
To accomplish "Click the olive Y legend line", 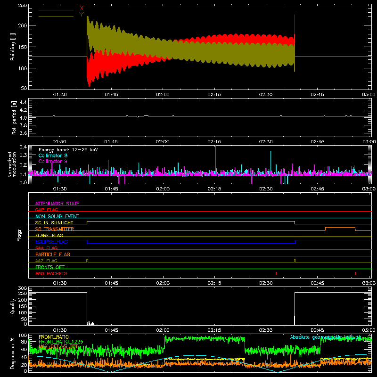I will point(56,16).
